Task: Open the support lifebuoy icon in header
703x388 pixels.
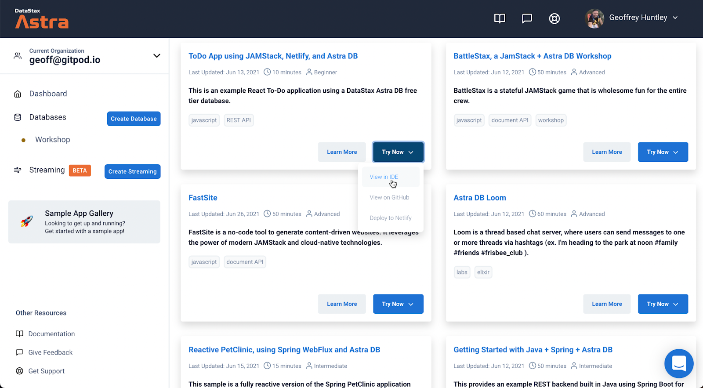Action: coord(554,18)
